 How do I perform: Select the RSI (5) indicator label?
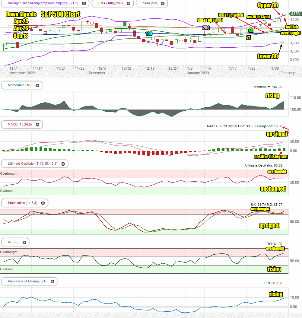click(13, 242)
